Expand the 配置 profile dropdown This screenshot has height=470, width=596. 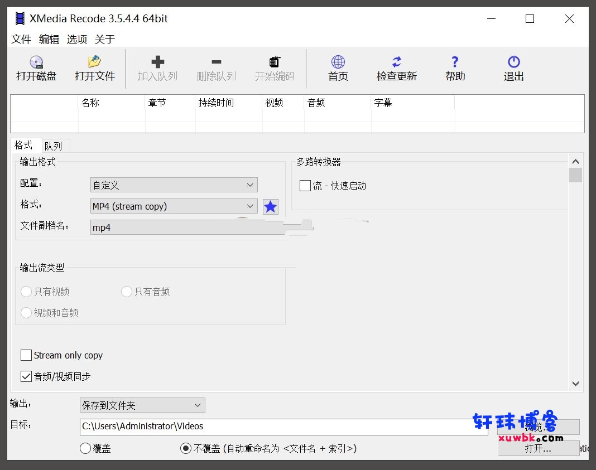pyautogui.click(x=174, y=185)
